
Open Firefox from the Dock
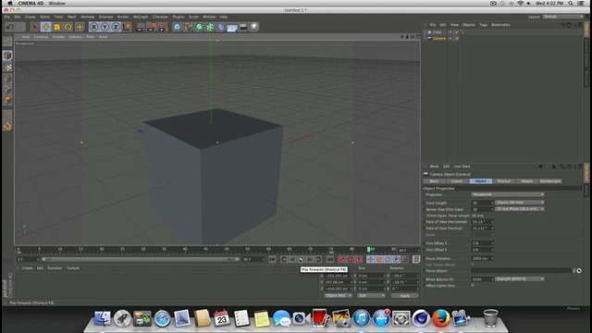[x=440, y=318]
